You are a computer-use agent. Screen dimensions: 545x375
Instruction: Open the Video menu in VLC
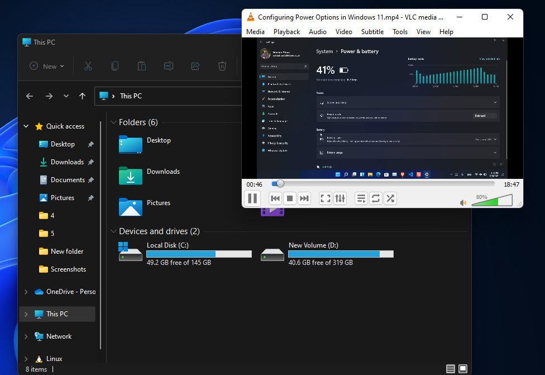coord(344,32)
